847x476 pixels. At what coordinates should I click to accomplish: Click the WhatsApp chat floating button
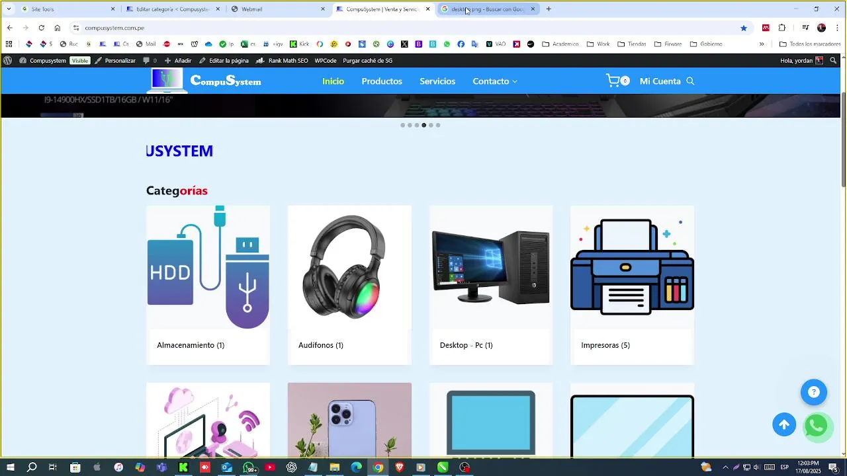[x=817, y=426]
